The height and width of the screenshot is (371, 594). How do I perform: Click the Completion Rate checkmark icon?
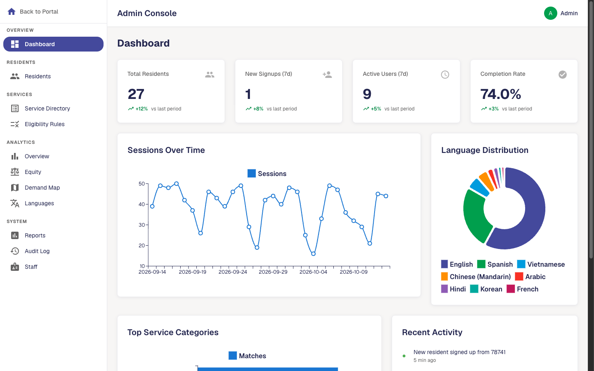pyautogui.click(x=563, y=75)
